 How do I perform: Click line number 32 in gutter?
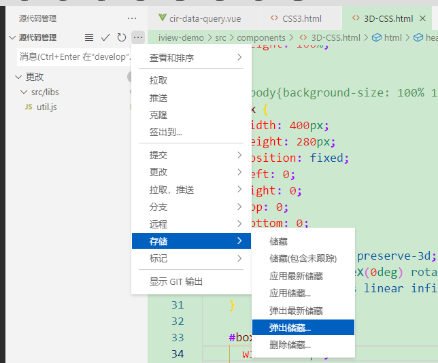(178, 321)
